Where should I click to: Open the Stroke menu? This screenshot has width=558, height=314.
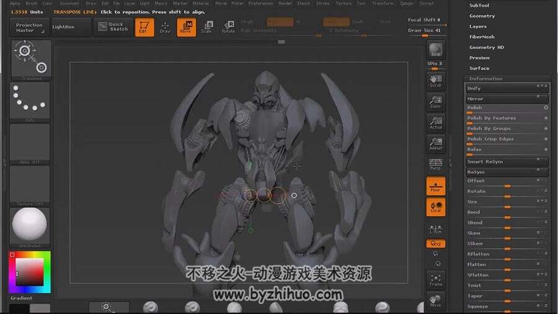[x=323, y=3]
